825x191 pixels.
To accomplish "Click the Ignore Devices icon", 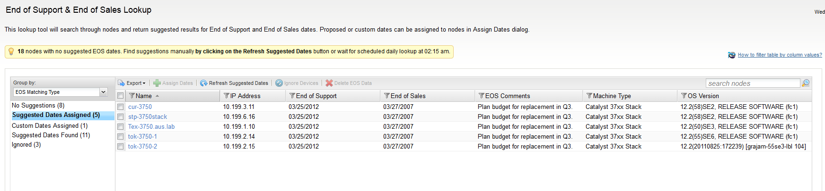I will tap(279, 83).
